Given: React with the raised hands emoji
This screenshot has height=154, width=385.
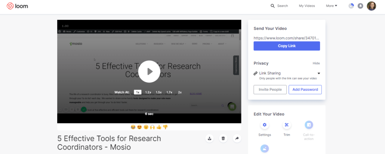Looking at the screenshot, I should coord(153,127).
